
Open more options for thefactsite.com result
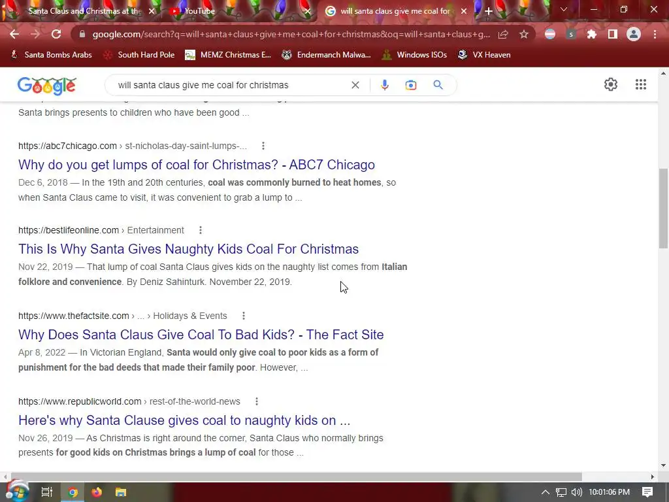click(244, 316)
